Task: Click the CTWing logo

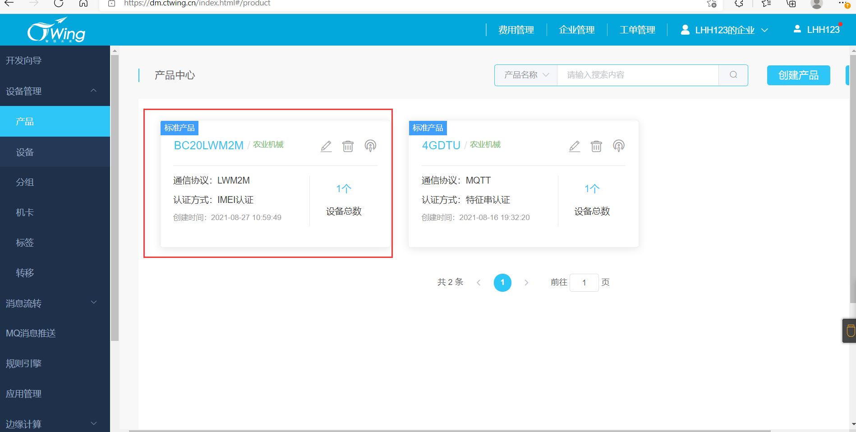Action: pyautogui.click(x=56, y=30)
